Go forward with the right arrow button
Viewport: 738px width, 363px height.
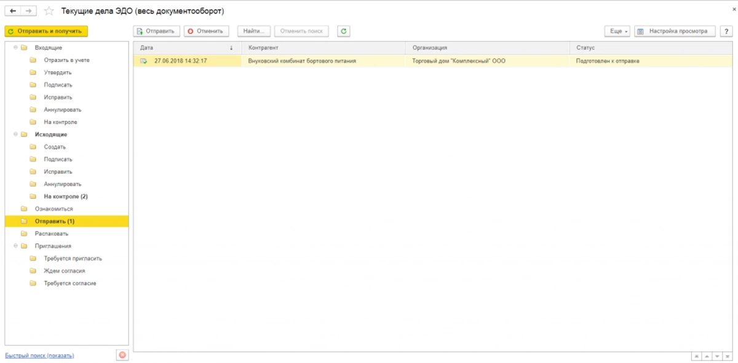click(x=28, y=11)
